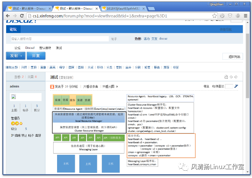The image size is (252, 178).
Task: Go to next thread arrow icon
Action: click(236, 77)
